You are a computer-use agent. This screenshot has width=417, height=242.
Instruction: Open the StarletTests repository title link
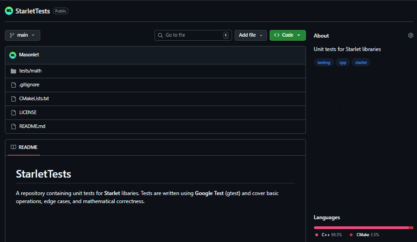[33, 11]
